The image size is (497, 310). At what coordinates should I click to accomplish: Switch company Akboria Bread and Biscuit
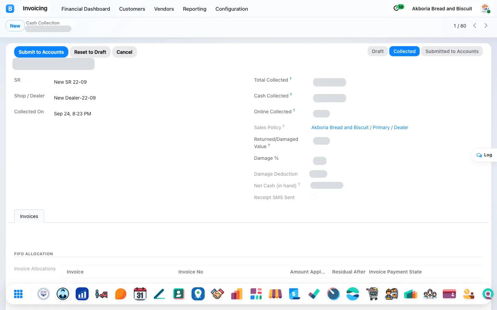pos(442,9)
